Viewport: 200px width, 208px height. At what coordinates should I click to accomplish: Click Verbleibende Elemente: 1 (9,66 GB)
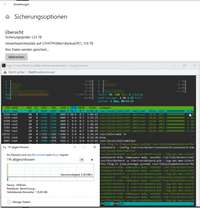tap(27, 192)
